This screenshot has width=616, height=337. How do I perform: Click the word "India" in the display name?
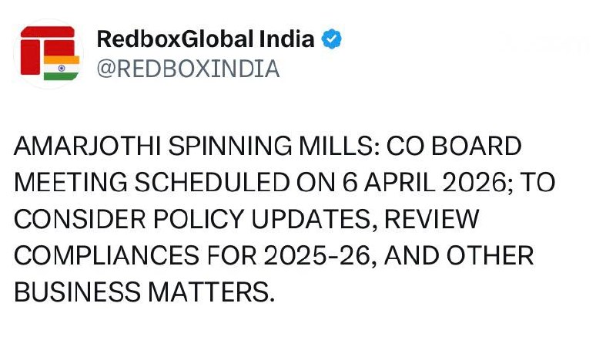click(x=289, y=39)
